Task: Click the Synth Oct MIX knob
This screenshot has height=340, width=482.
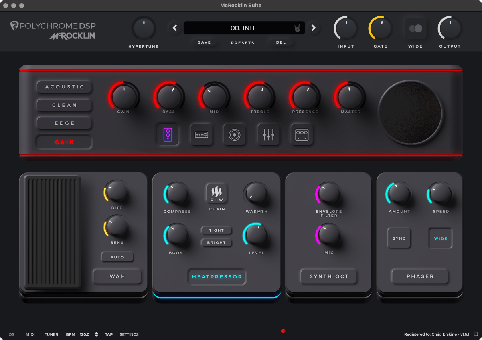Action: pyautogui.click(x=328, y=235)
